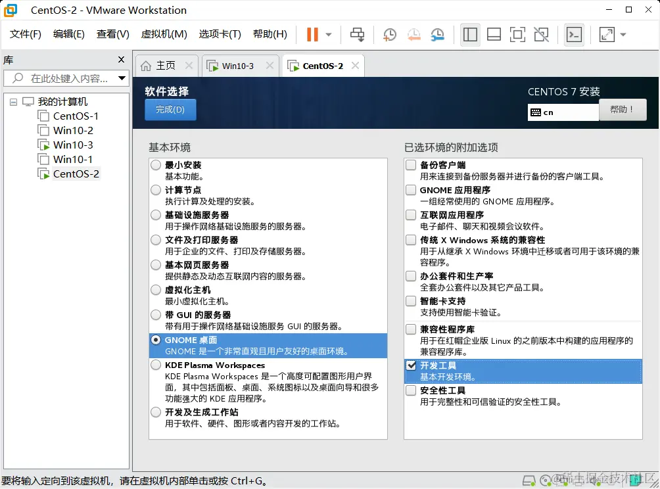Select the 最小安装 radio button
The width and height of the screenshot is (660, 489).
point(156,165)
